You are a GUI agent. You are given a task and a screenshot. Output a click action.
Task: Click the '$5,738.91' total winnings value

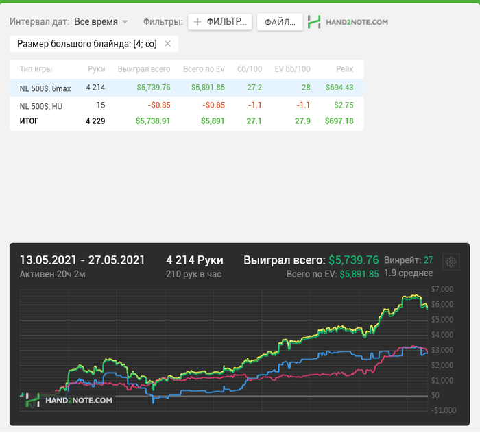[153, 121]
